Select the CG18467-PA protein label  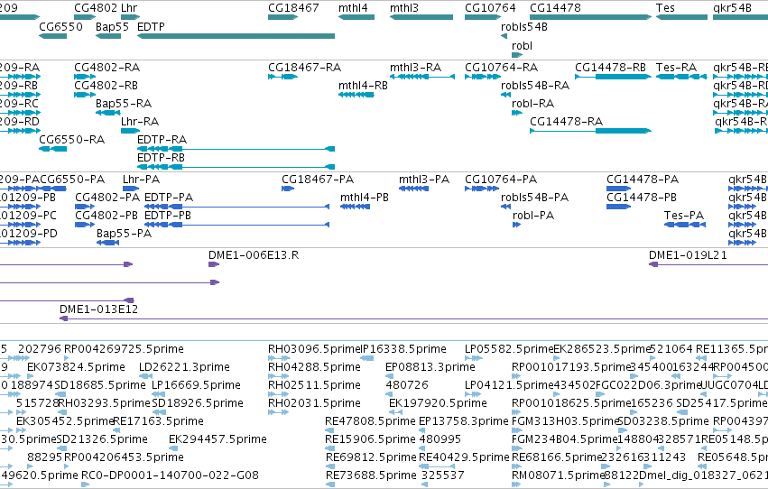[318, 180]
